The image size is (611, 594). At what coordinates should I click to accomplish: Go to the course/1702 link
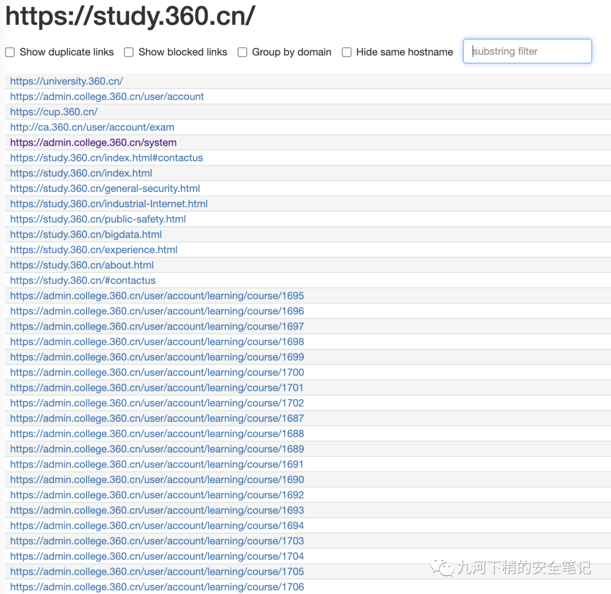(157, 403)
